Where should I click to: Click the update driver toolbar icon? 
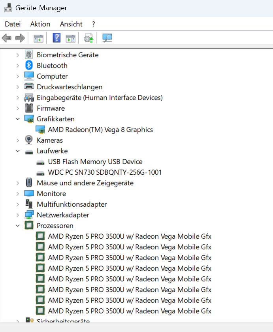click(x=88, y=38)
